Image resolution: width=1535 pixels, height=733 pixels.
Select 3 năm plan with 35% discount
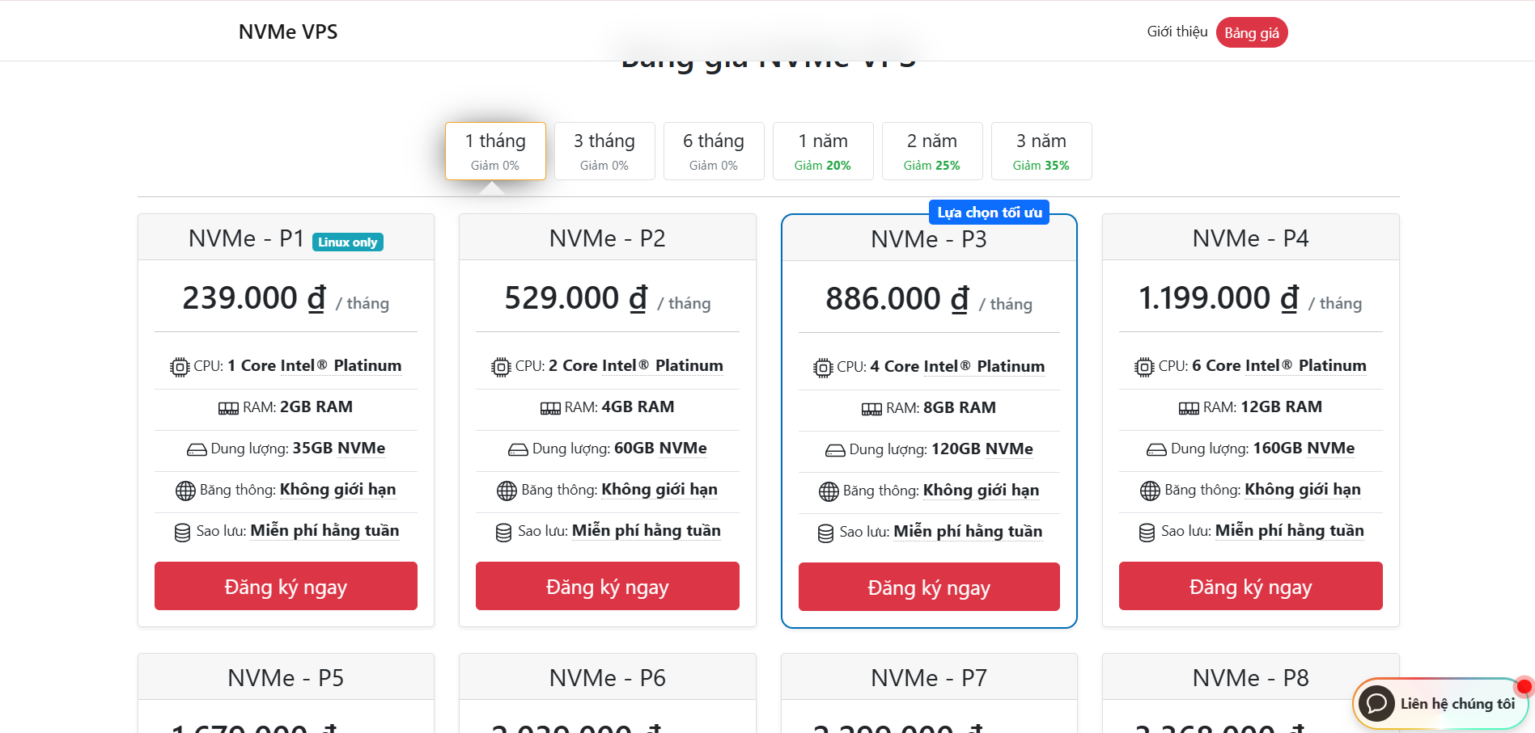coord(1041,151)
